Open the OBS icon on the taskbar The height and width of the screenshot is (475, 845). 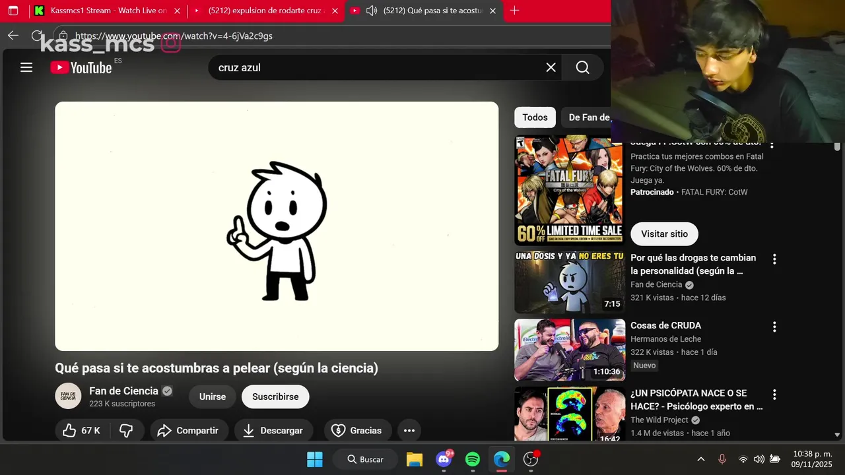click(531, 459)
